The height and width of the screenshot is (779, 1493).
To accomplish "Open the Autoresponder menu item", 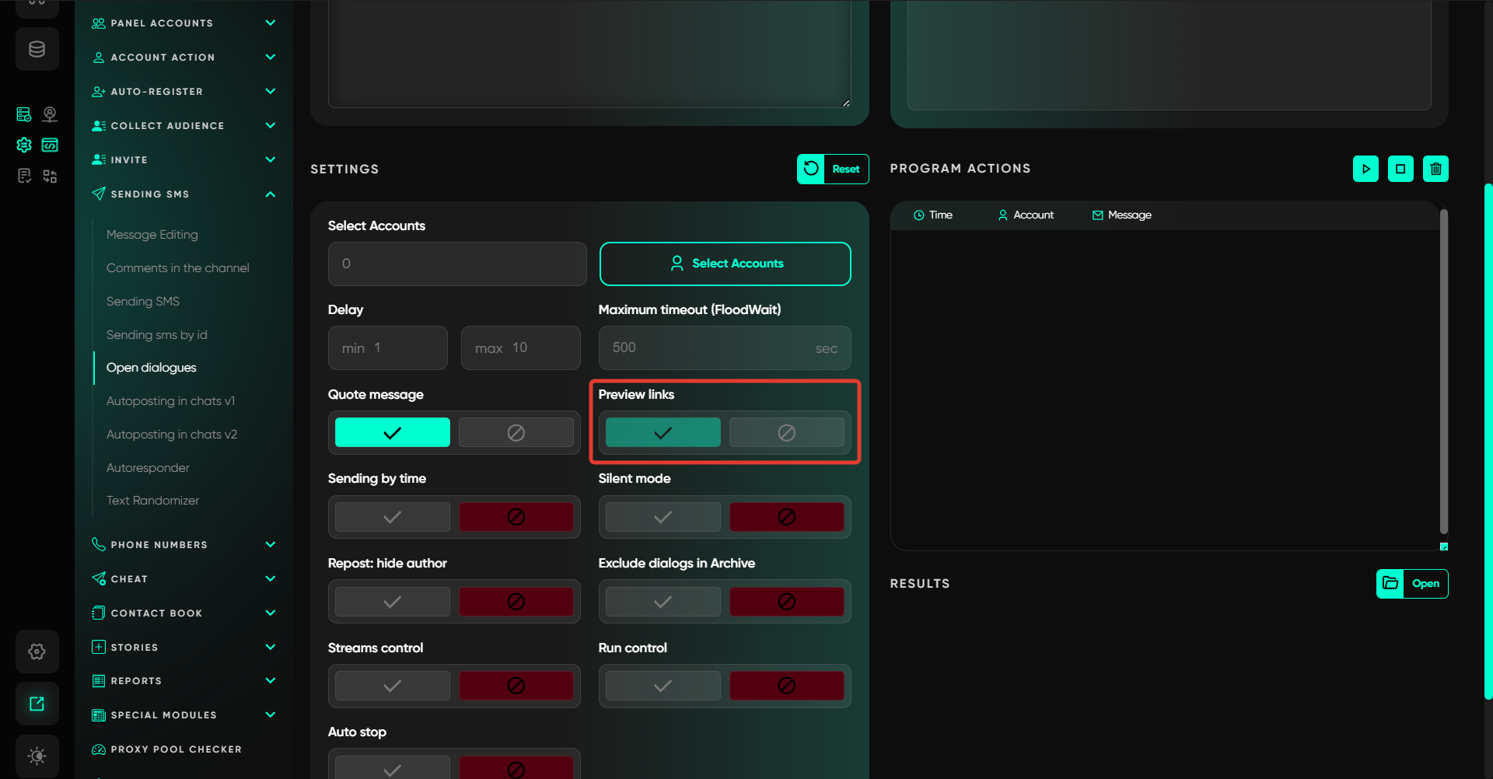I will (148, 467).
